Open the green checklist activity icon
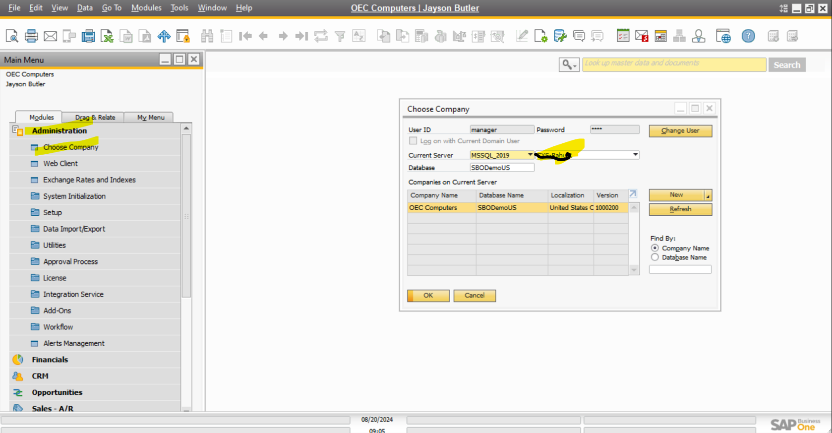 pos(623,36)
